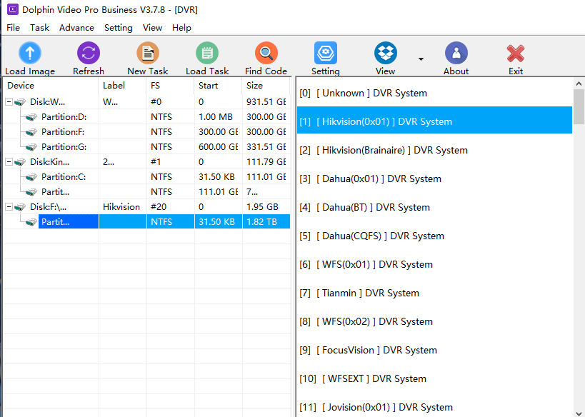Collapse the Disk:F:\... tree node
The image size is (585, 417).
[9, 206]
